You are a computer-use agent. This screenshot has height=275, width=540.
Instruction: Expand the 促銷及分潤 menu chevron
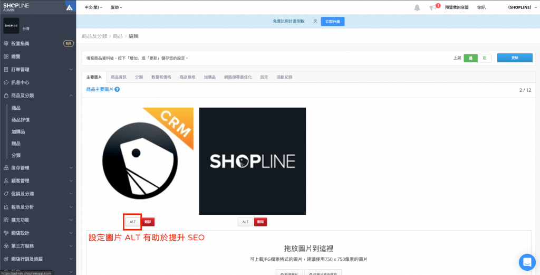71,194
